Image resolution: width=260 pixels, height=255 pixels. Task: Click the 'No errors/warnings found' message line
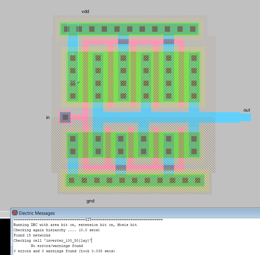pyautogui.click(x=57, y=246)
